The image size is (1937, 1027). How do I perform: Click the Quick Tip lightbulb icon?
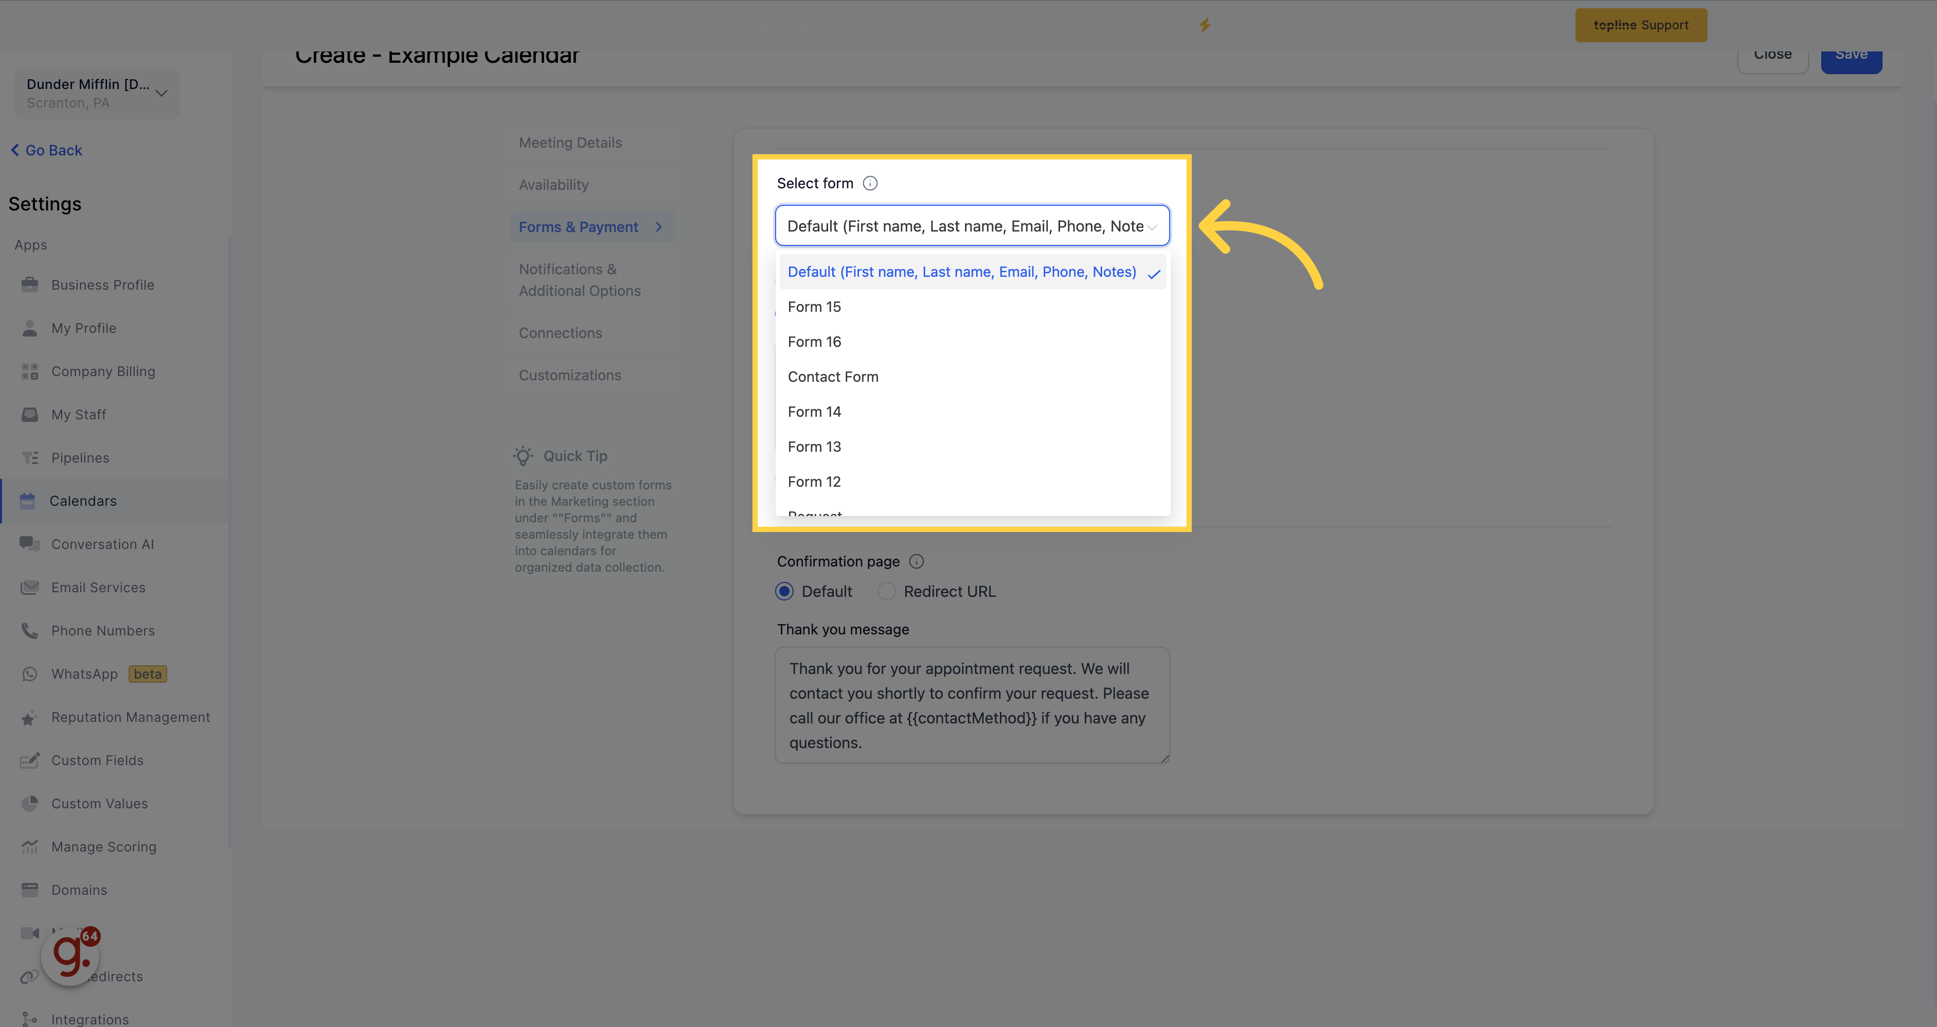click(524, 456)
